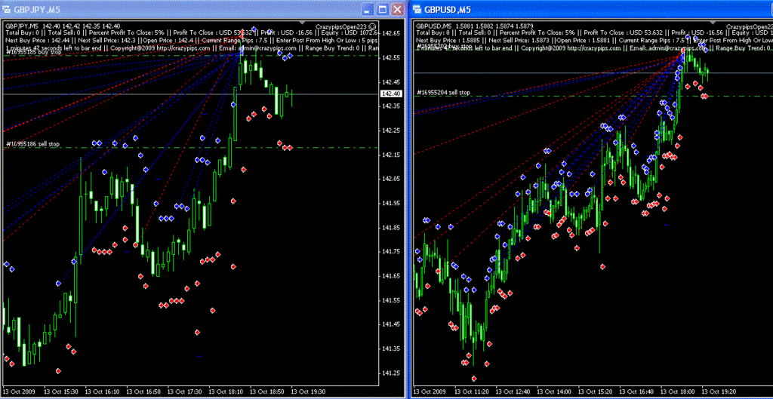Click '13 Oct 15:30' on GBPJPY time axis
This screenshot has height=399, width=773.
click(60, 391)
